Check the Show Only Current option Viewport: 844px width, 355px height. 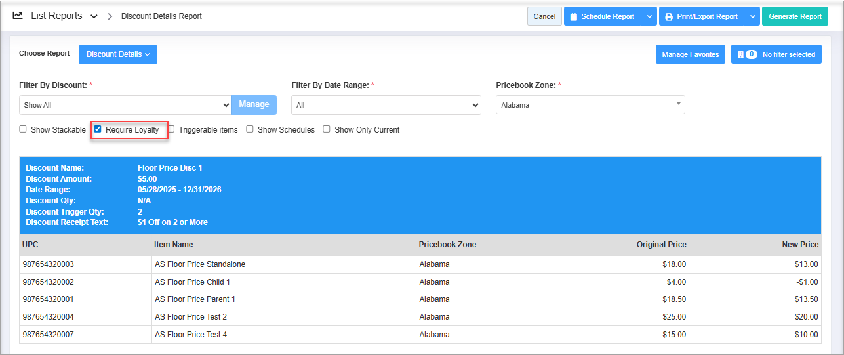(327, 129)
